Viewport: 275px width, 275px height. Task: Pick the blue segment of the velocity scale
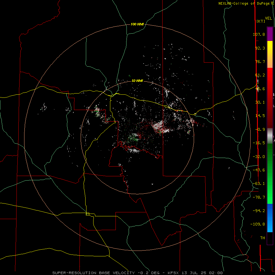click(x=270, y=218)
